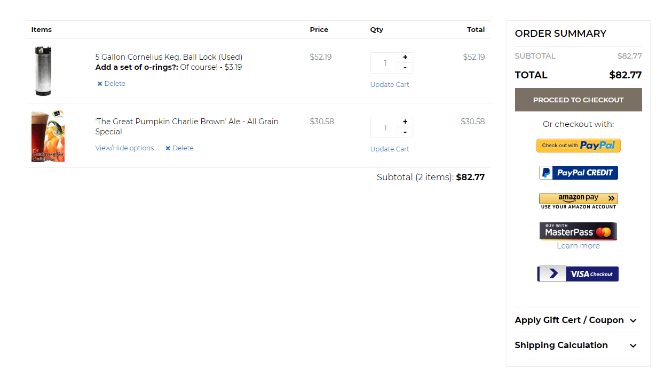Decrease keg quantity with minus button

coord(405,68)
